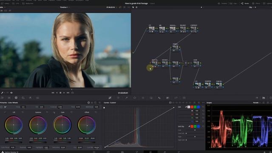Viewport: 272px width, 153px height.
Task: Toggle loop playback
Action: (x=73, y=93)
